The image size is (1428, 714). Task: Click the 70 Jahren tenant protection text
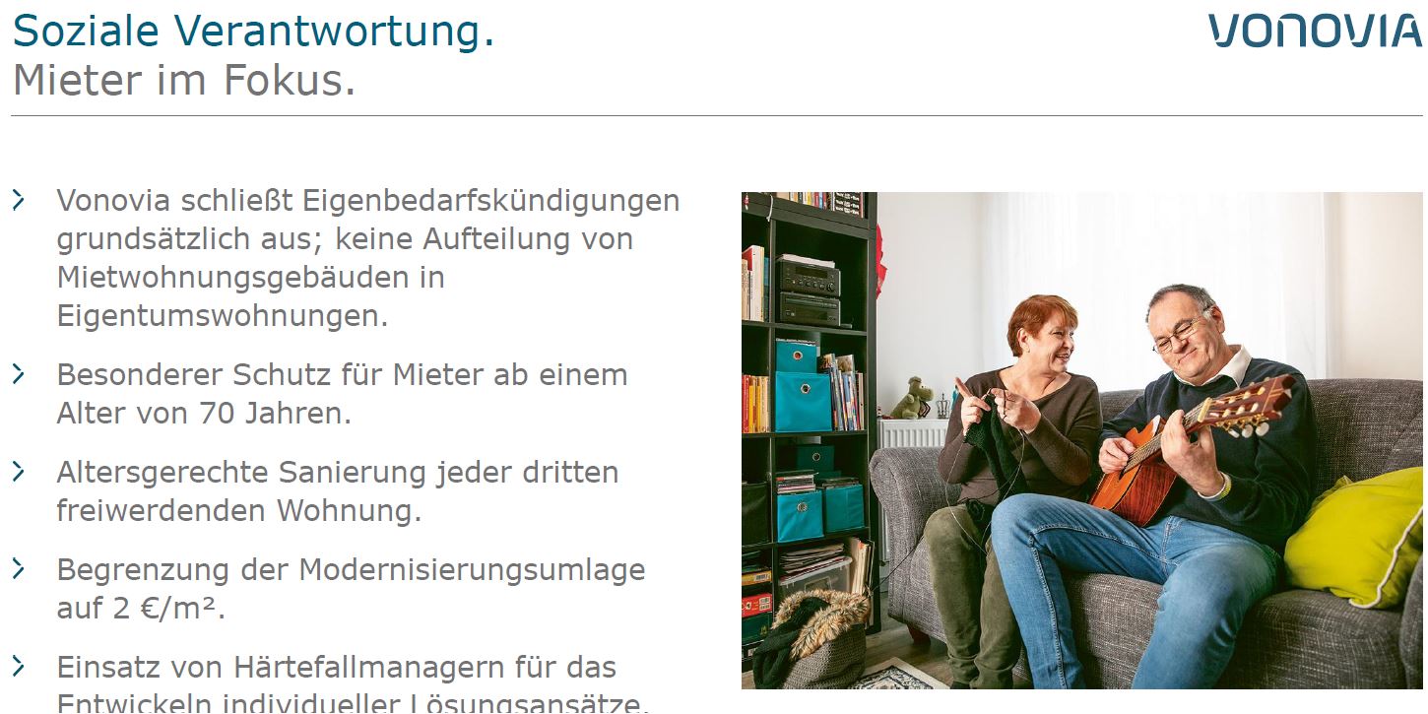click(x=342, y=394)
